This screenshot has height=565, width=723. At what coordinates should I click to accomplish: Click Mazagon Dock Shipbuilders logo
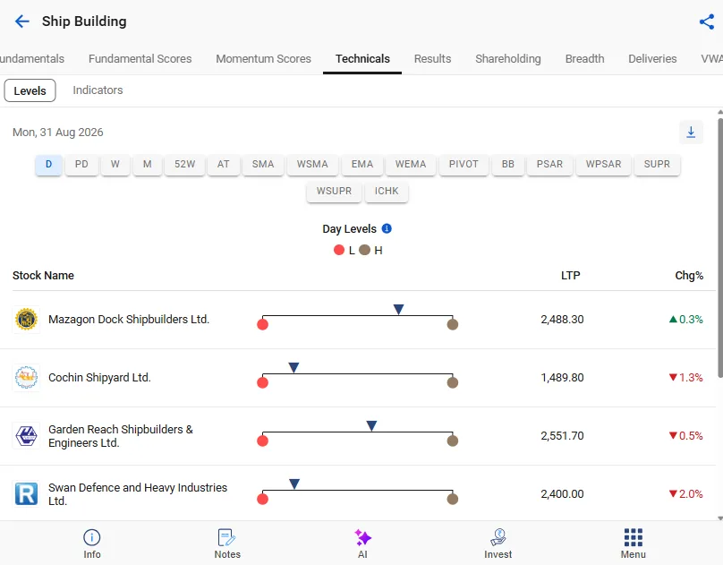click(x=26, y=319)
